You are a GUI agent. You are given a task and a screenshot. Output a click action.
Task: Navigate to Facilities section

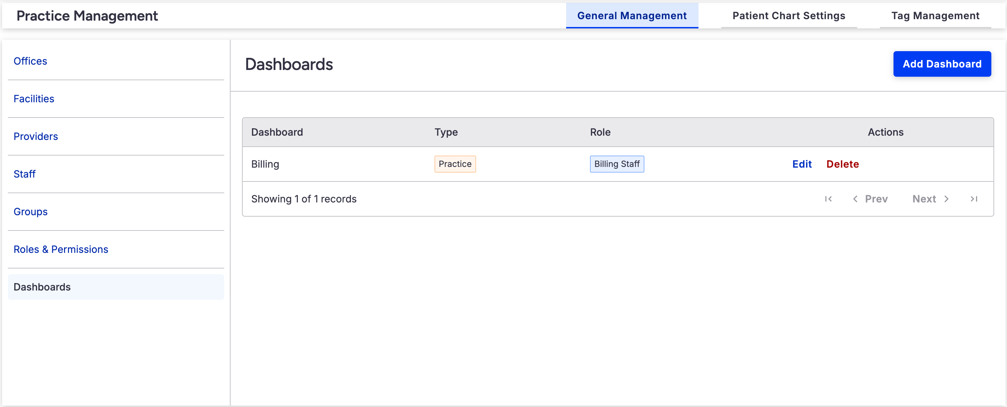[34, 99]
